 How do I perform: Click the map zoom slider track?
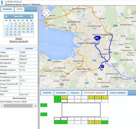click(x=46, y=44)
